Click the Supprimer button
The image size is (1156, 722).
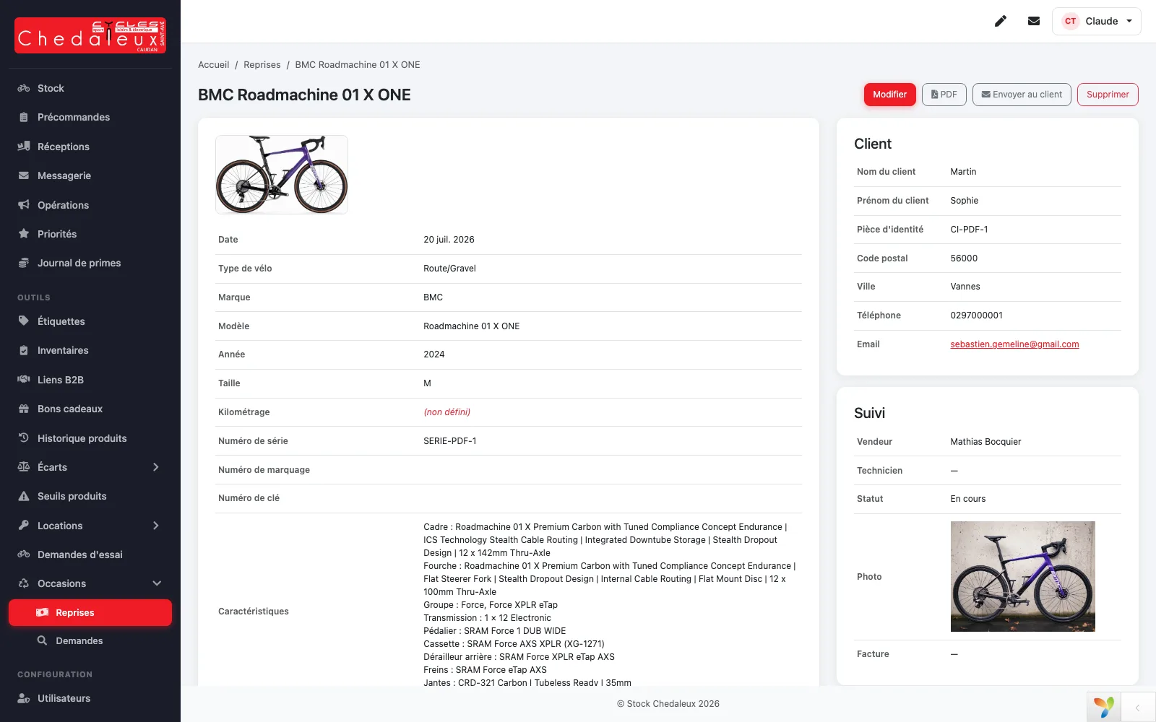tap(1108, 95)
